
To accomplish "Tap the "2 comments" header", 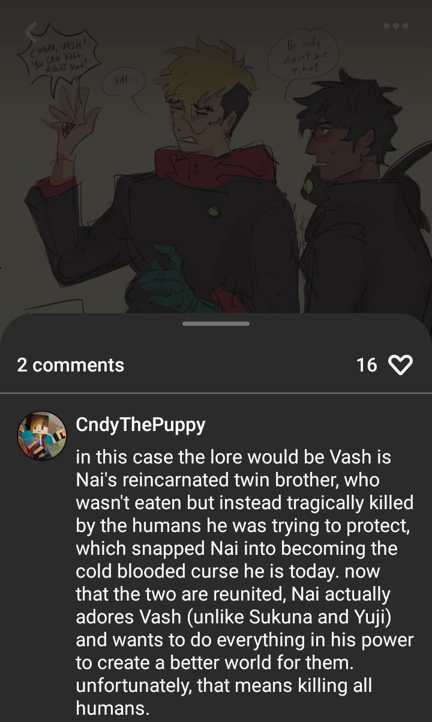I will pos(71,365).
